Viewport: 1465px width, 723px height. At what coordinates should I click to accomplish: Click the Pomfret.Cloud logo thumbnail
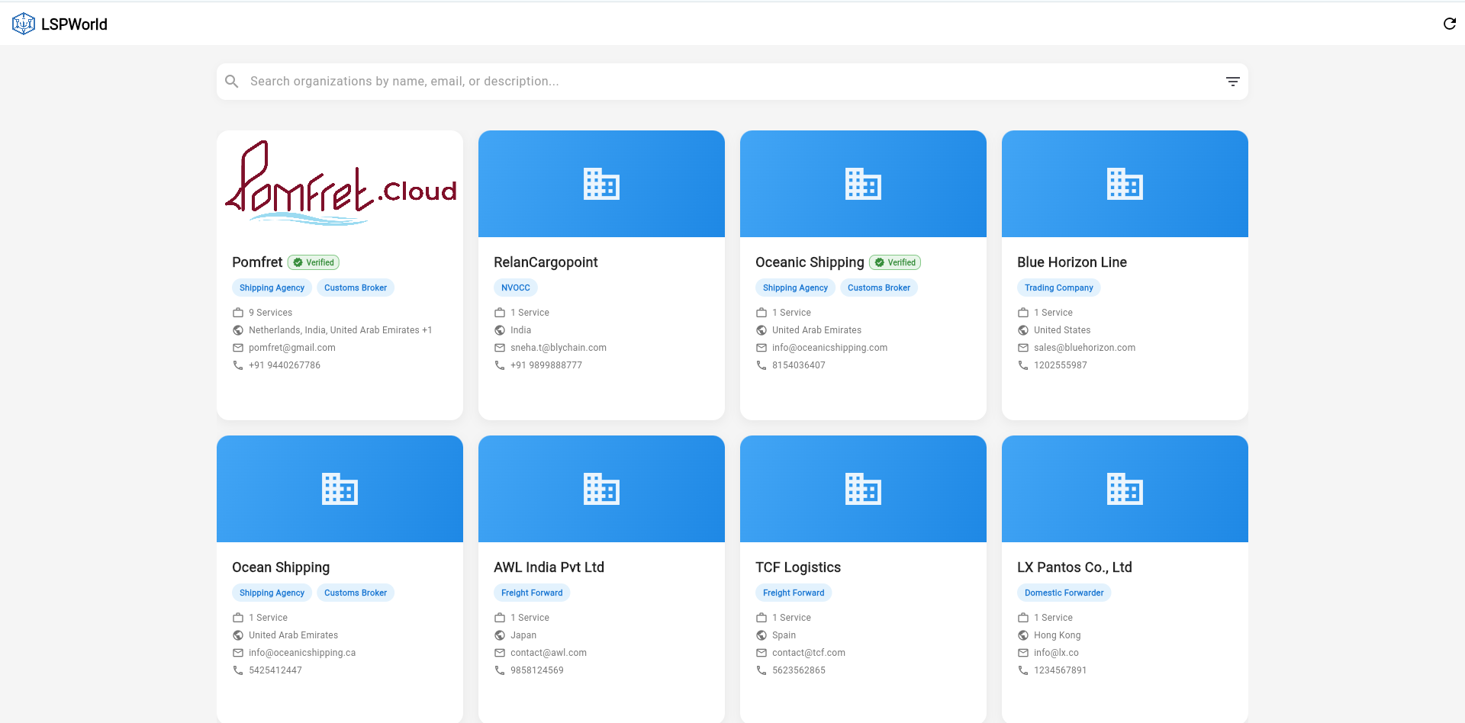(x=340, y=184)
